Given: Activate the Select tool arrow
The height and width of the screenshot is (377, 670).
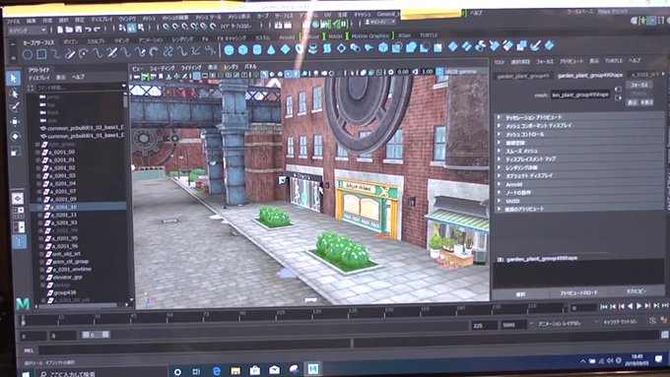Looking at the screenshot, I should tap(14, 79).
